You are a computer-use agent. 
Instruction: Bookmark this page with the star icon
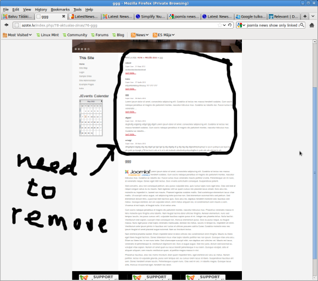point(220,25)
